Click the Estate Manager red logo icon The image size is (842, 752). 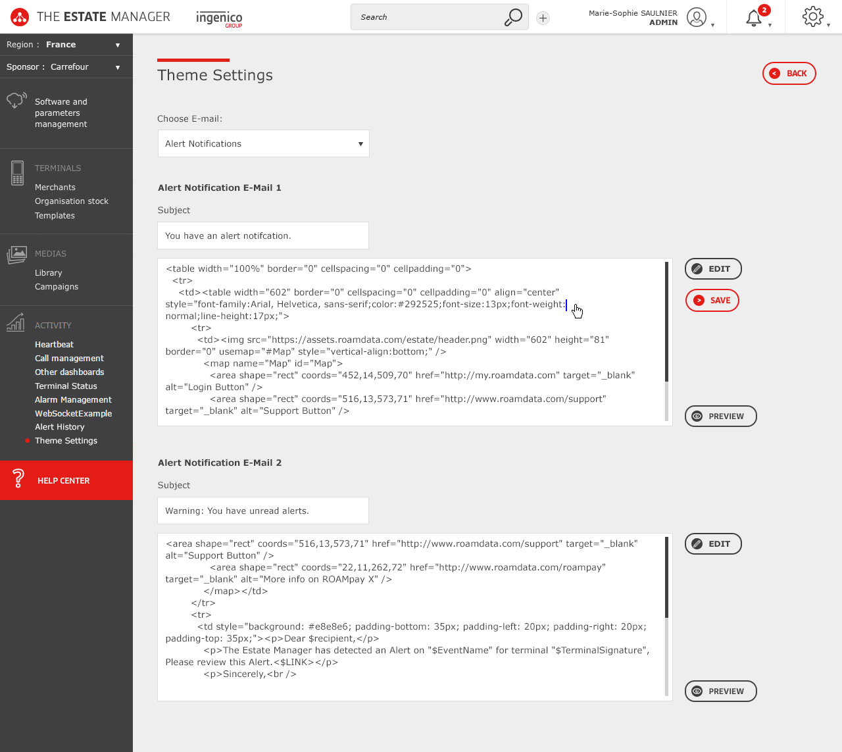[x=20, y=17]
